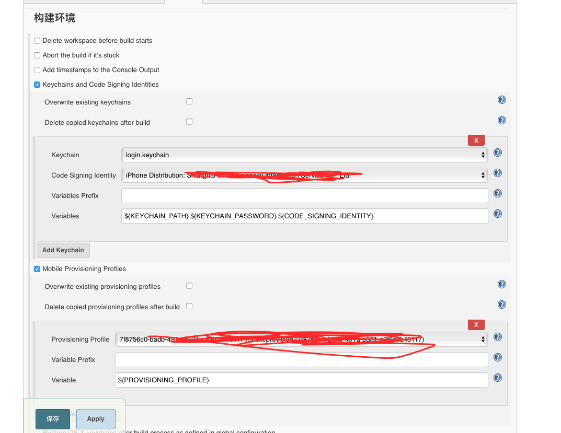Open help for Delete copied keychains after build
The width and height of the screenshot is (561, 433).
click(501, 120)
